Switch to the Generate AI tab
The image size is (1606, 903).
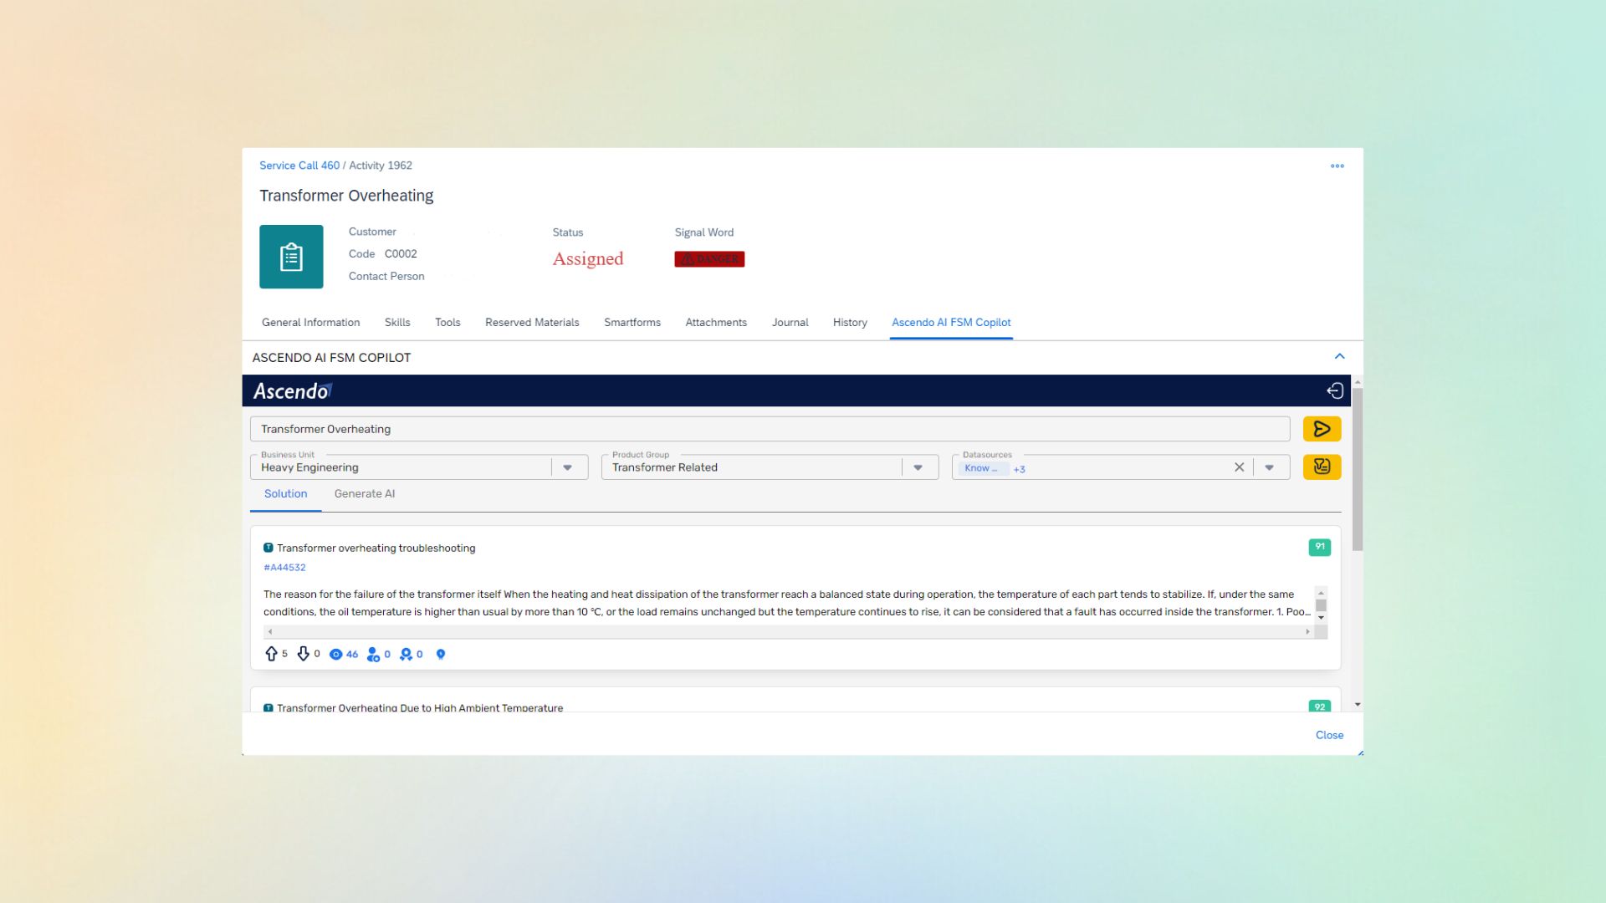(364, 494)
